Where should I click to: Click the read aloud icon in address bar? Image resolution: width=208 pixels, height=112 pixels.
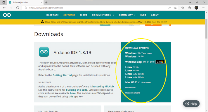(x=169, y=8)
